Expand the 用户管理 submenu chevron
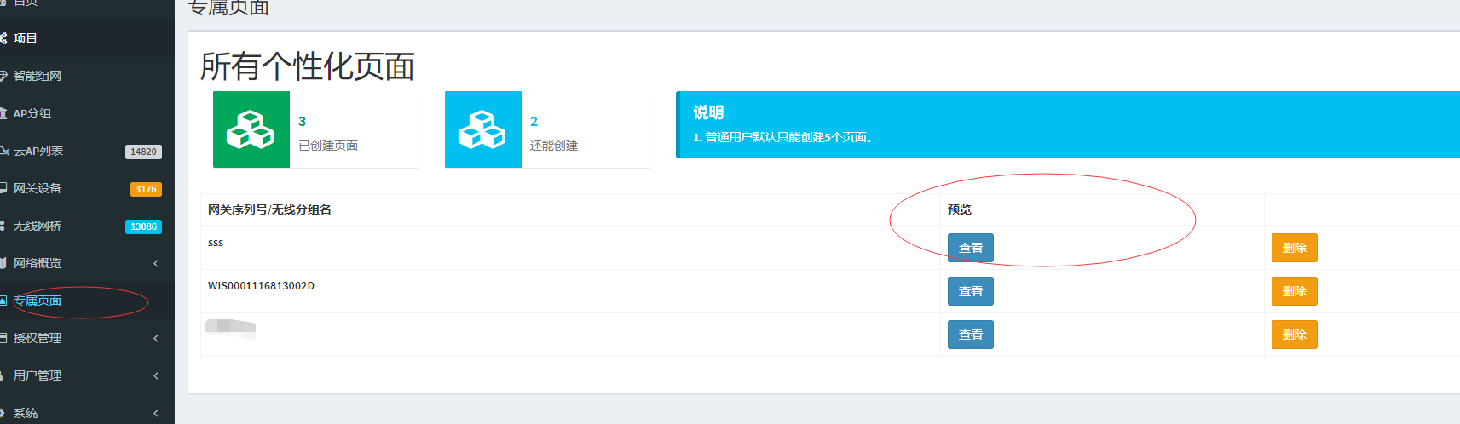Viewport: 1460px width, 424px height. tap(156, 376)
